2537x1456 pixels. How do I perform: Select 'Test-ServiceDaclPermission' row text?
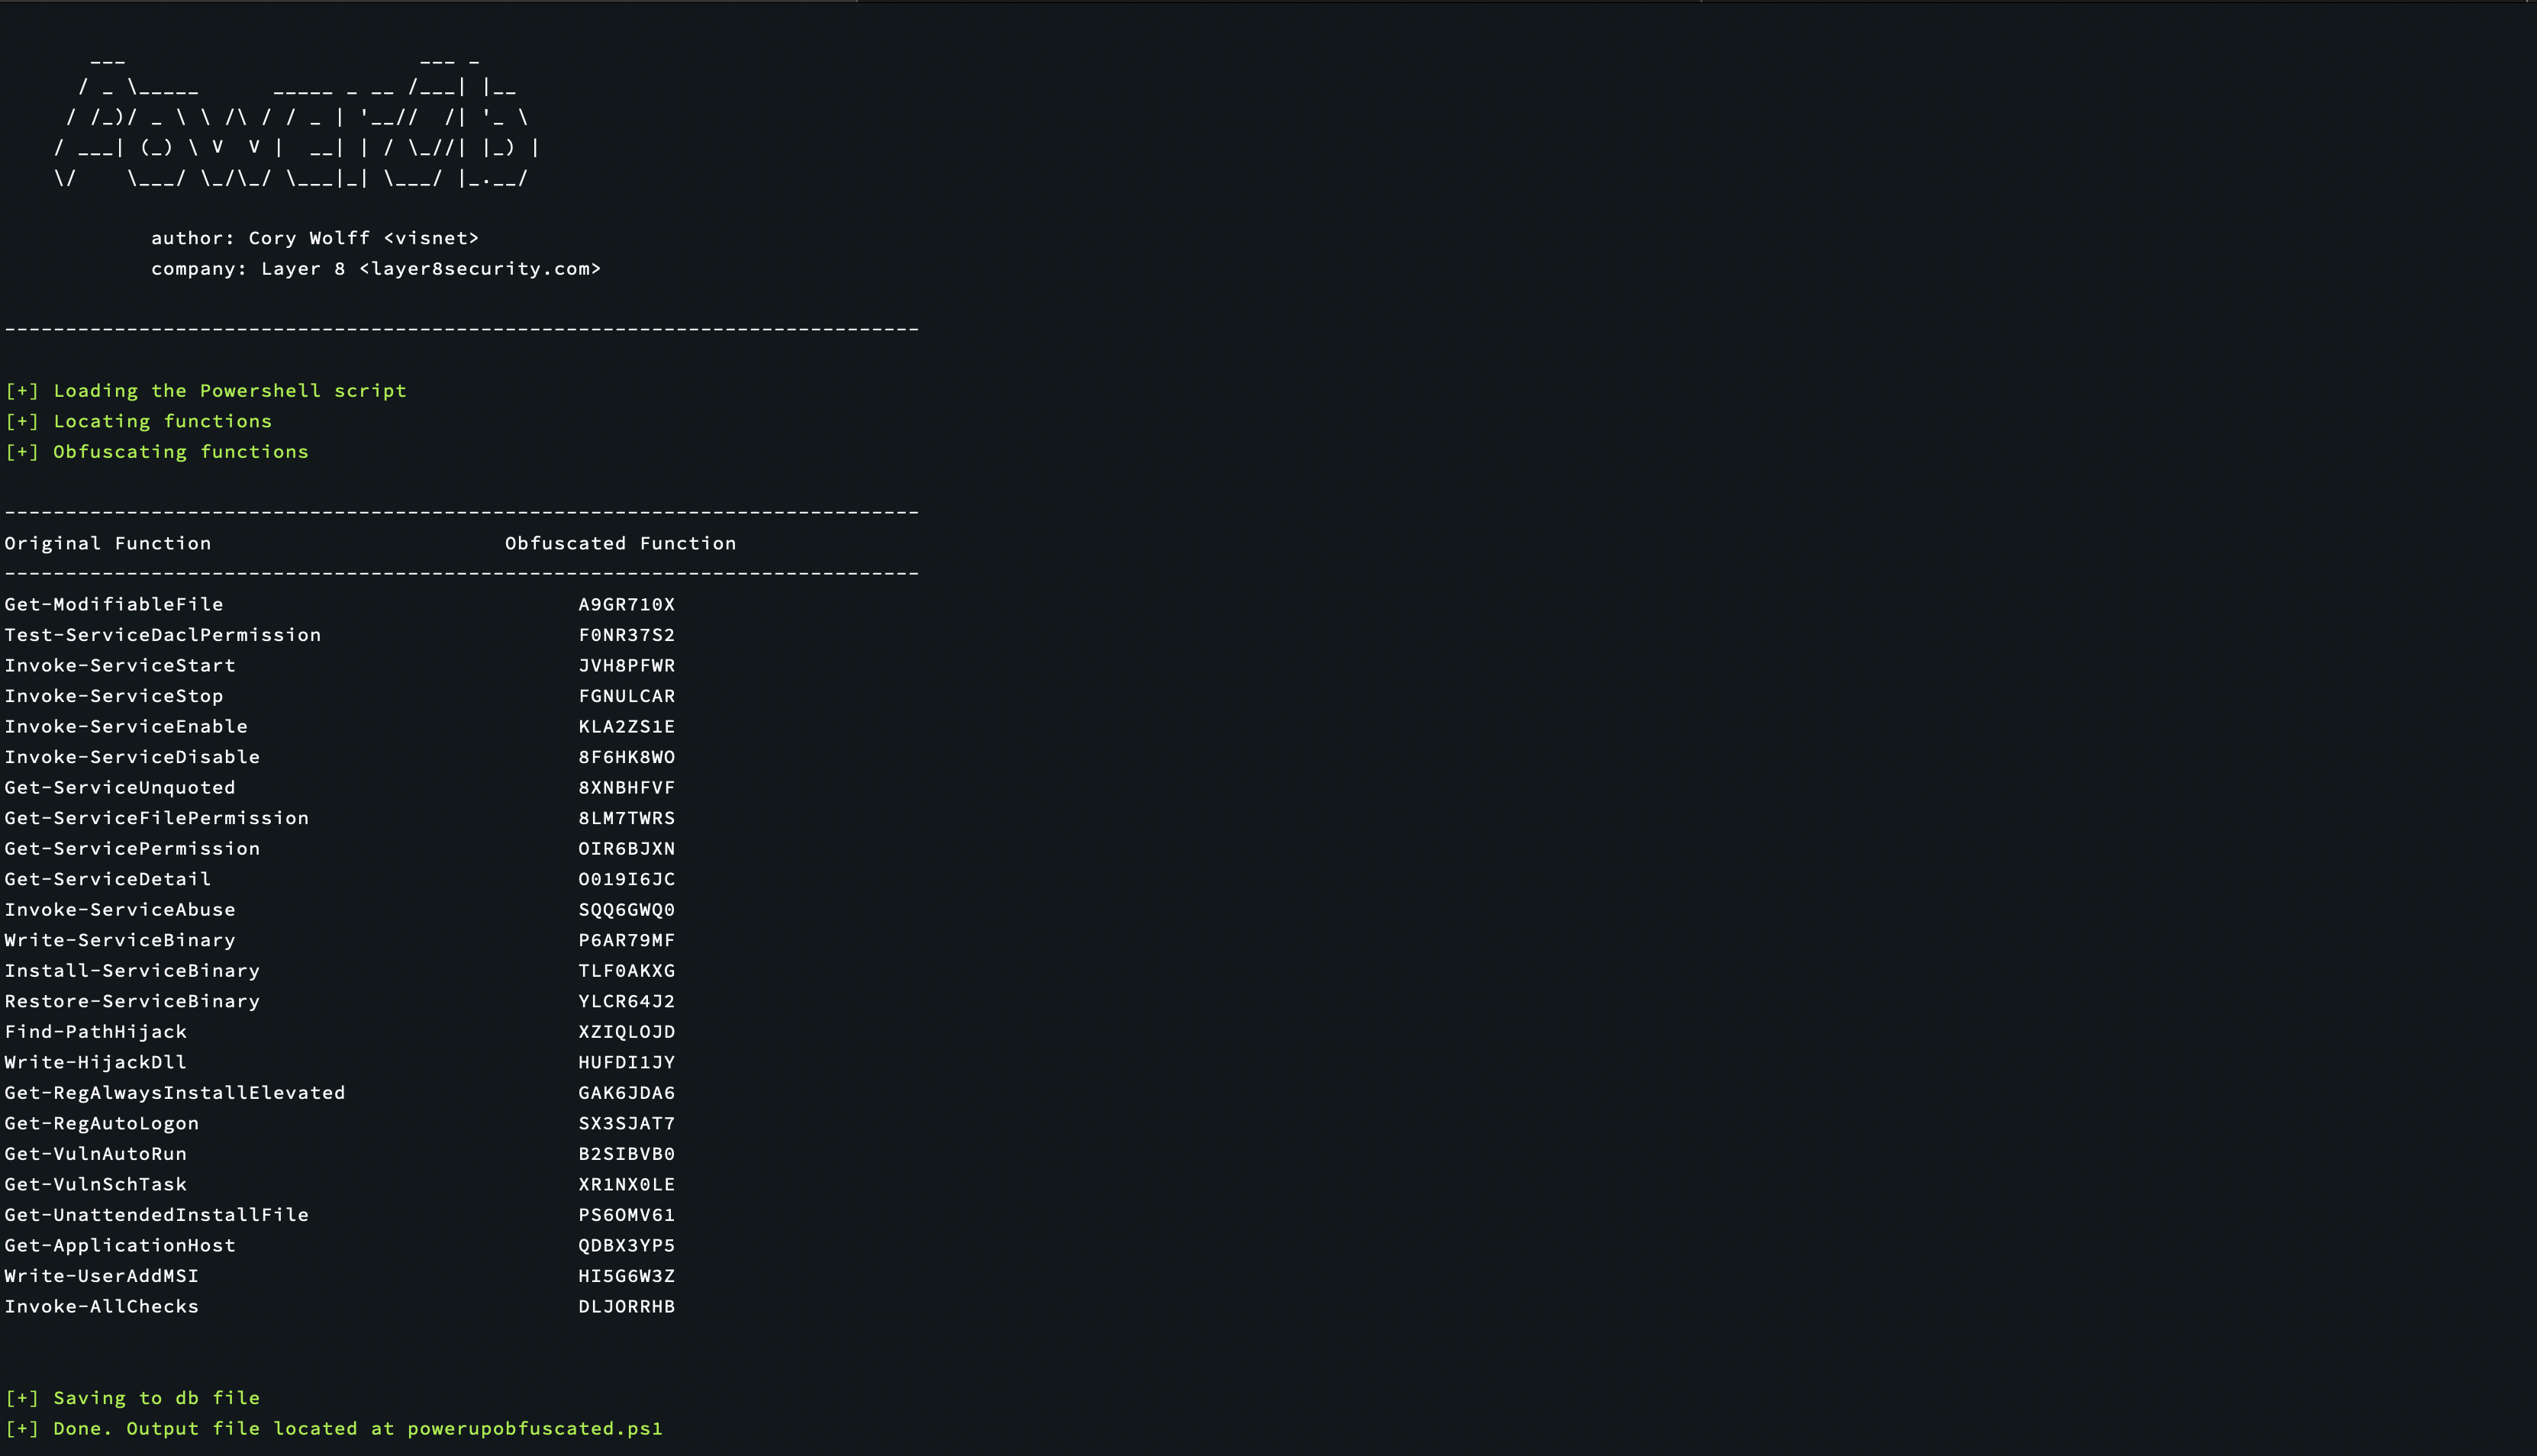tap(163, 635)
